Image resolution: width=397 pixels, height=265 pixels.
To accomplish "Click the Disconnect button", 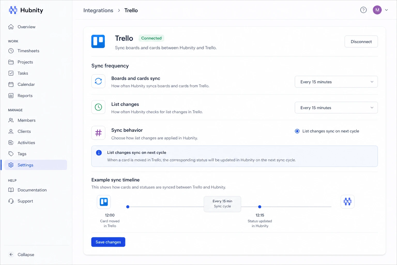I will tap(361, 42).
